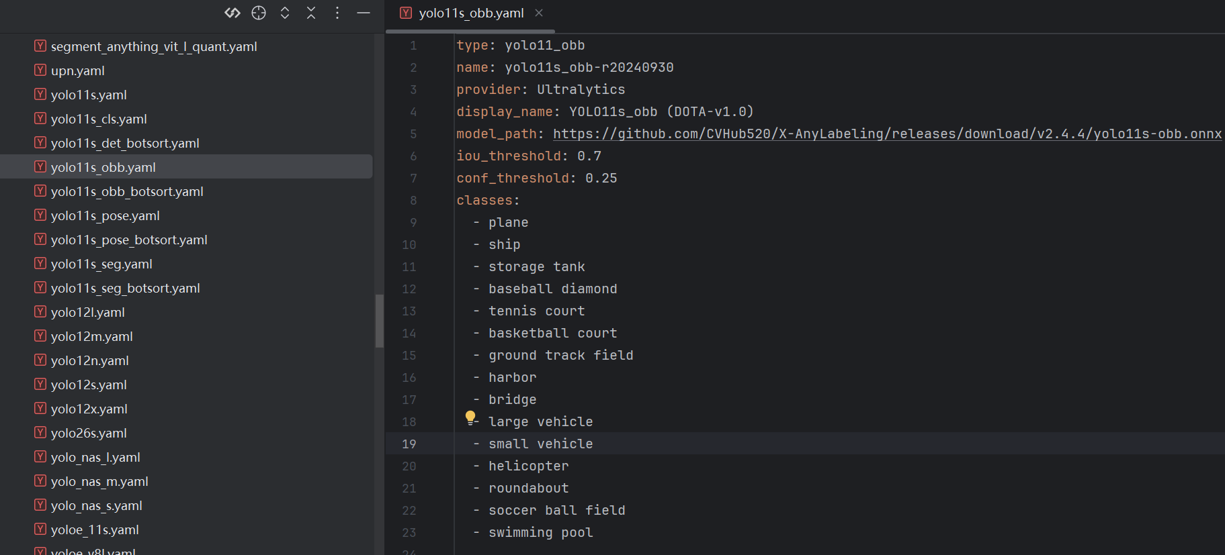Click the conf_threshold value 0.25
This screenshot has width=1225, height=555.
pyautogui.click(x=601, y=178)
